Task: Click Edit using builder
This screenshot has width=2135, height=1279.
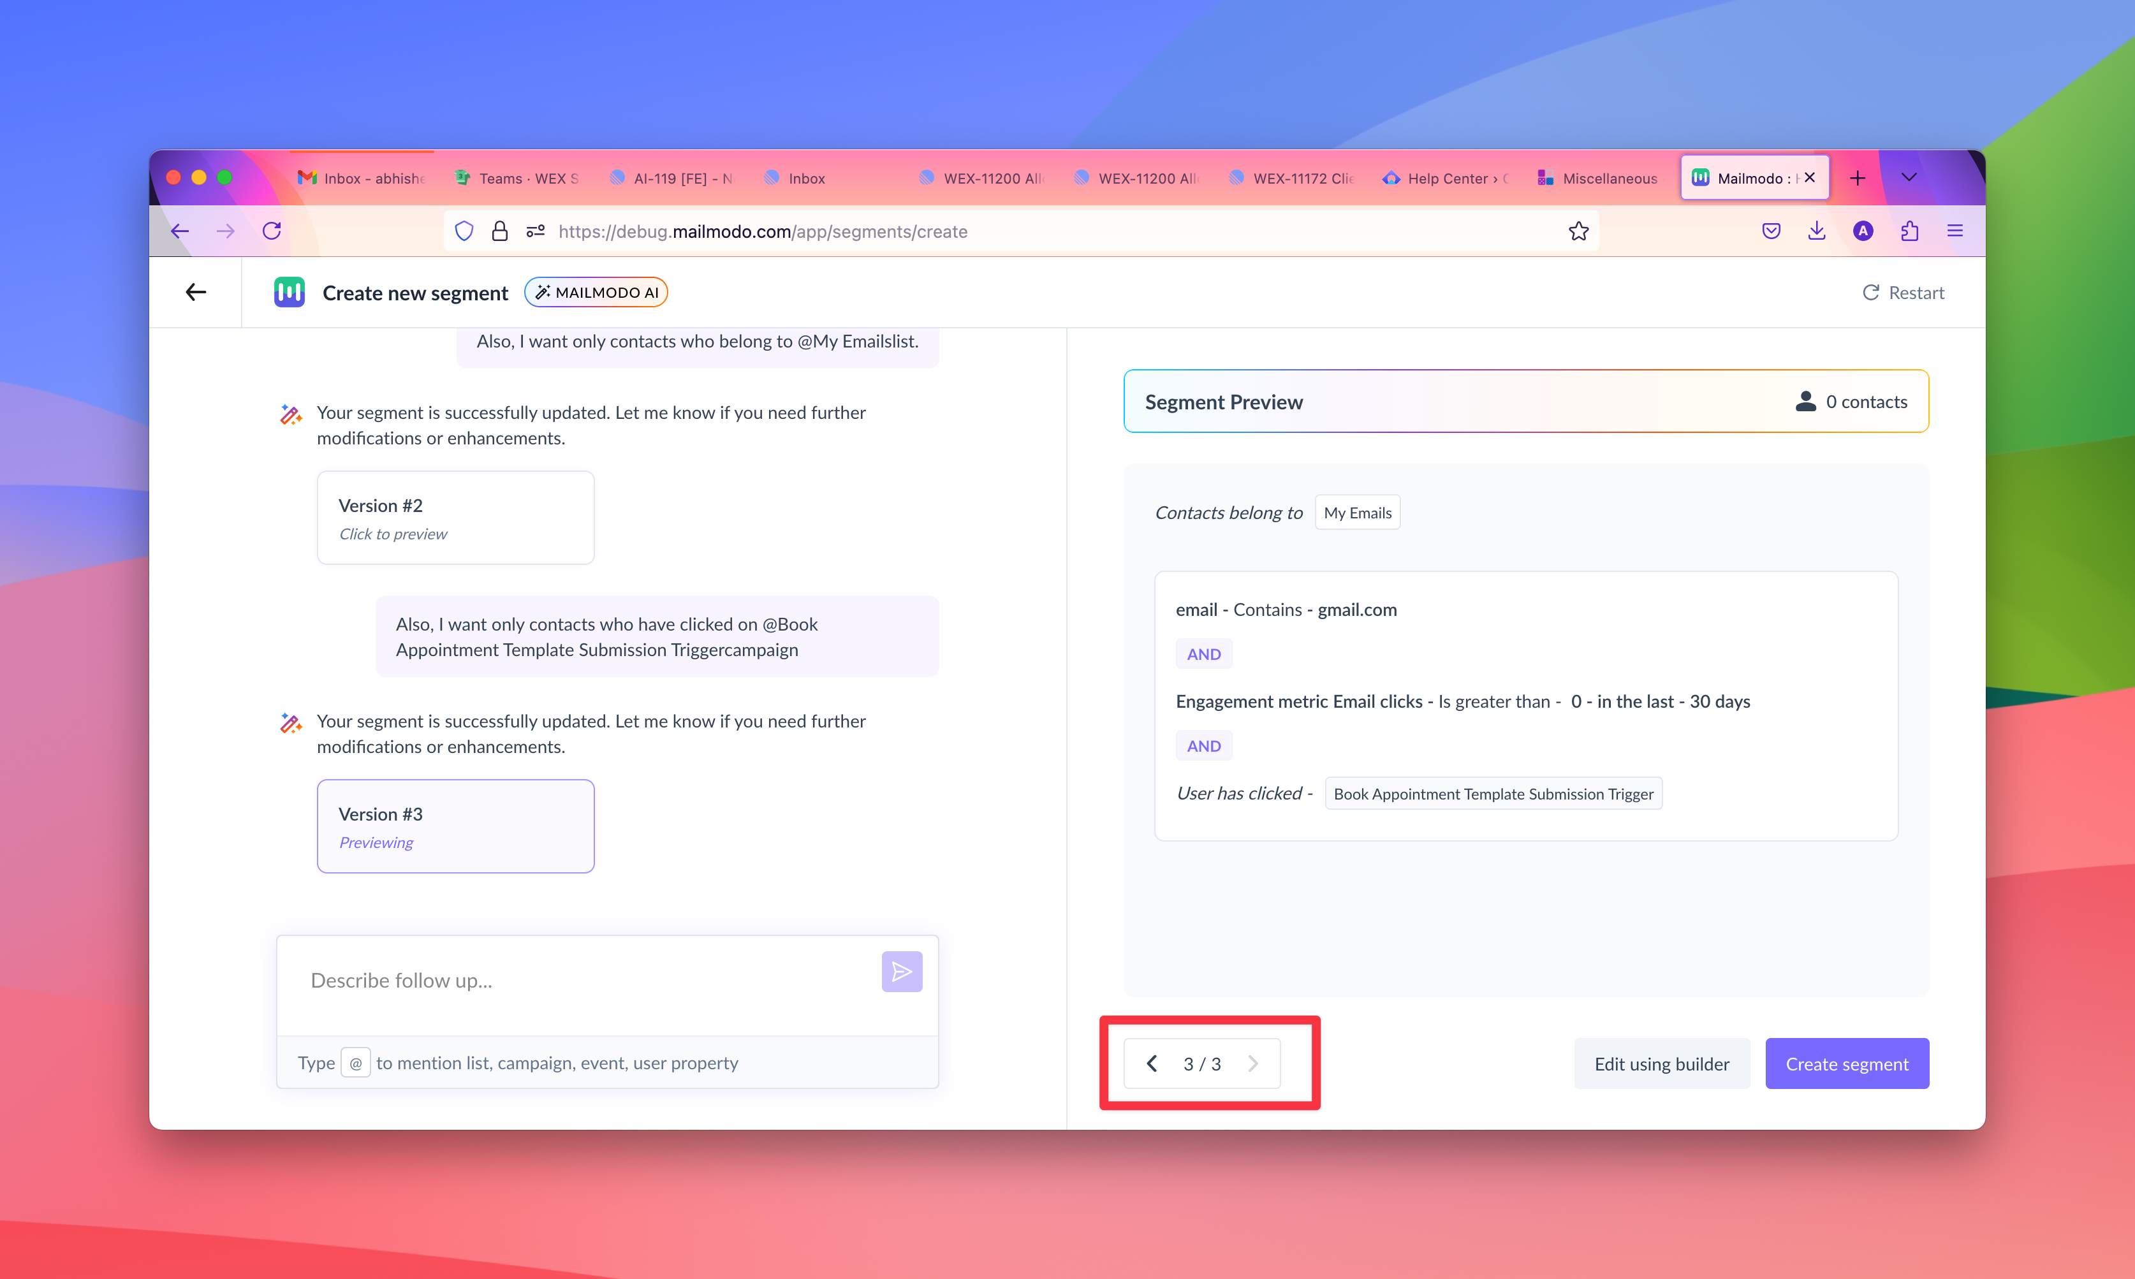Action: tap(1662, 1063)
